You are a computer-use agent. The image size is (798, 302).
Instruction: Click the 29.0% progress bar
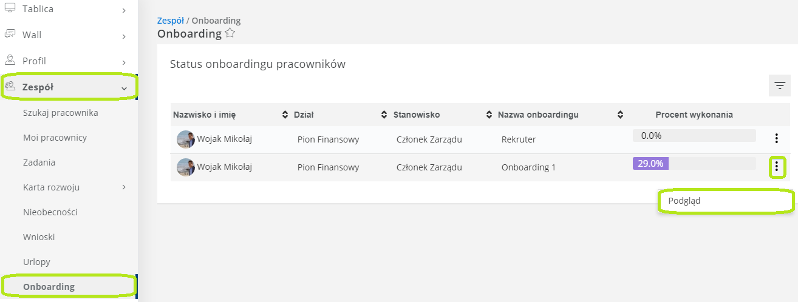coord(694,164)
